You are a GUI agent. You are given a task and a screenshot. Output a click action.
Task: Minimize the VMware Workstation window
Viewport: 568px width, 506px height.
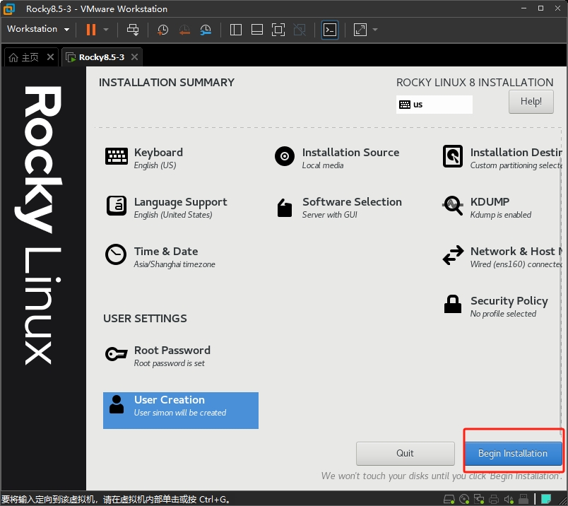(523, 8)
